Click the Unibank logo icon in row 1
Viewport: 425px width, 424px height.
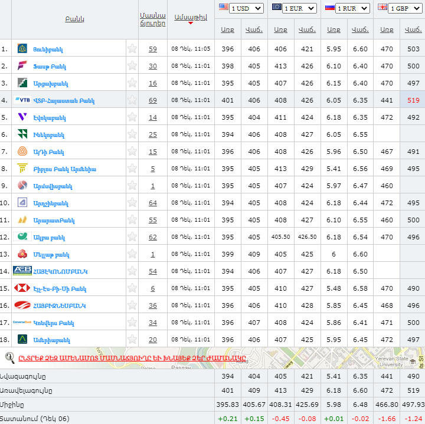pos(22,49)
